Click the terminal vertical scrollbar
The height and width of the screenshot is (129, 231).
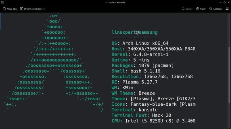pos(229,75)
